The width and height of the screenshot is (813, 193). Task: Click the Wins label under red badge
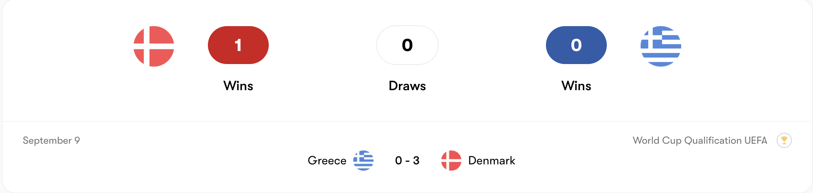pyautogui.click(x=238, y=86)
